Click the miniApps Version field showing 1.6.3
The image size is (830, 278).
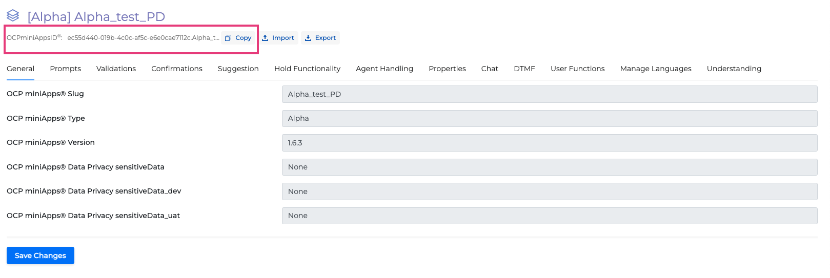(x=549, y=143)
